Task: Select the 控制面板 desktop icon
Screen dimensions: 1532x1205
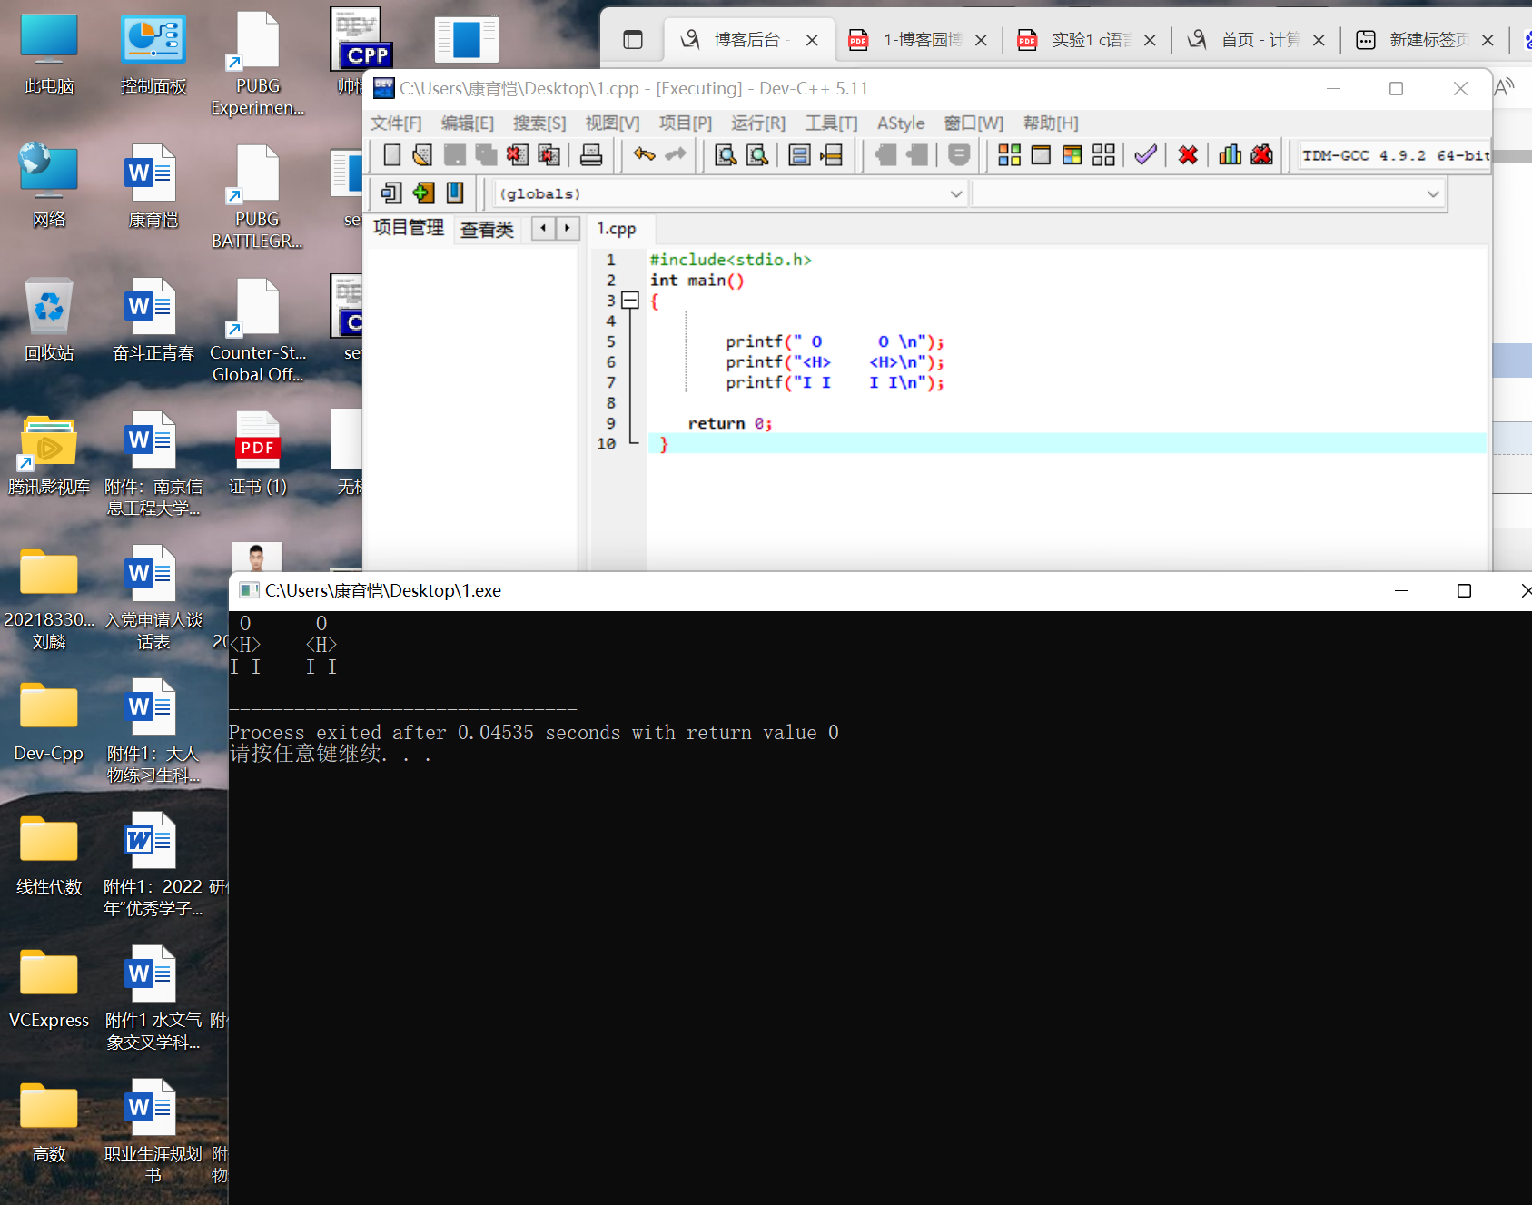Action: pyautogui.click(x=153, y=54)
